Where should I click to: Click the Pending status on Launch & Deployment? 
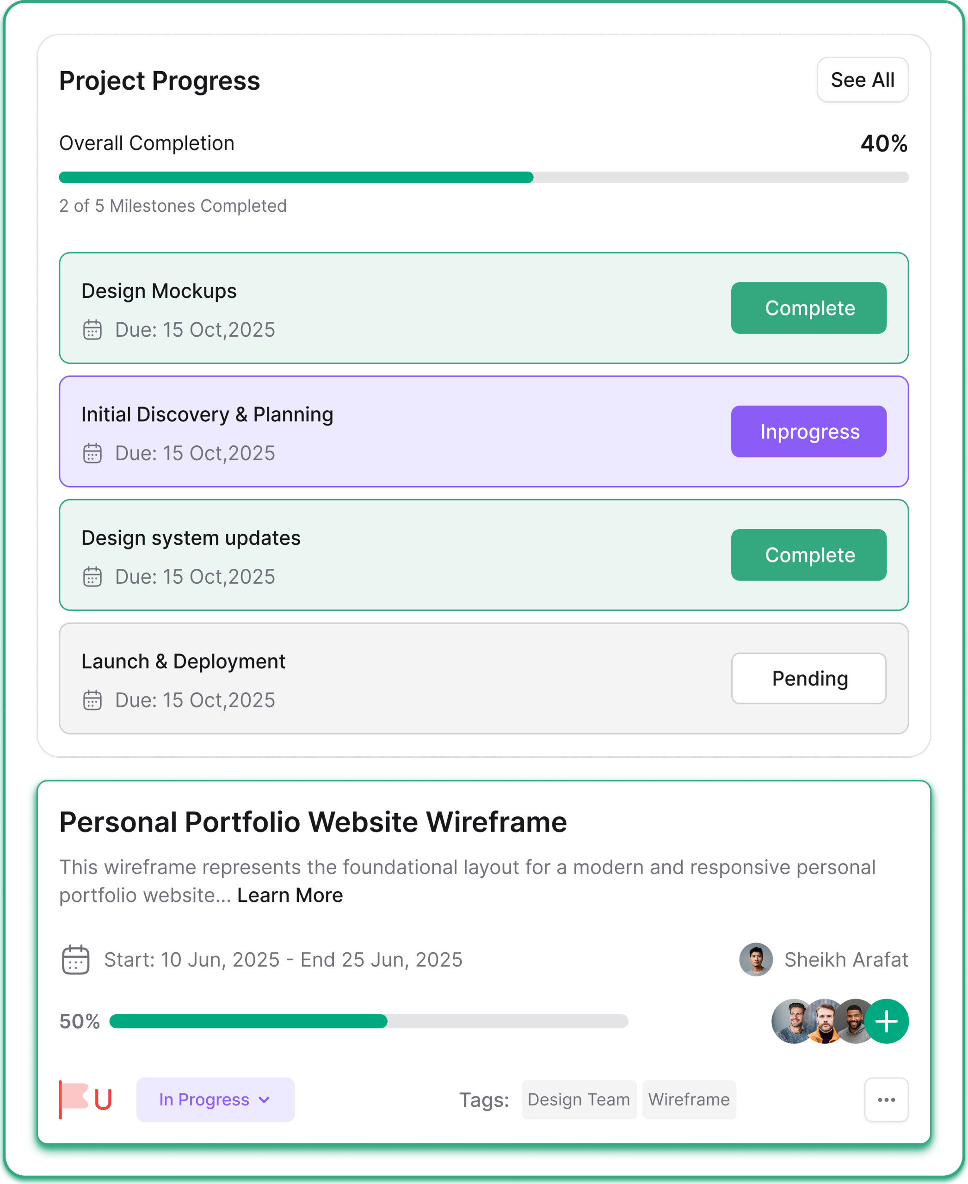(x=808, y=678)
